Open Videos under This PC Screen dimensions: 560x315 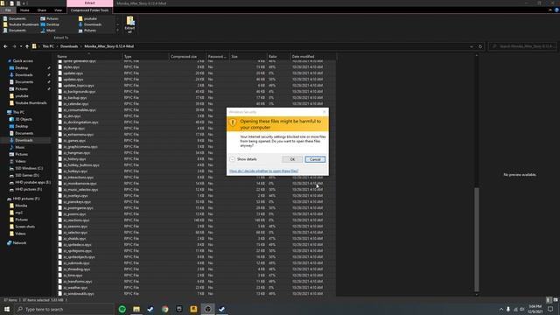20,161
